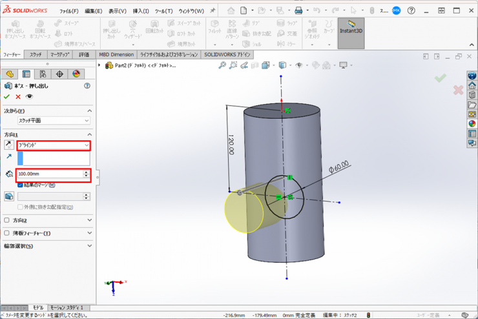Open the 挿入(I) menu
Screen dimensions: 478x319
click(x=140, y=11)
